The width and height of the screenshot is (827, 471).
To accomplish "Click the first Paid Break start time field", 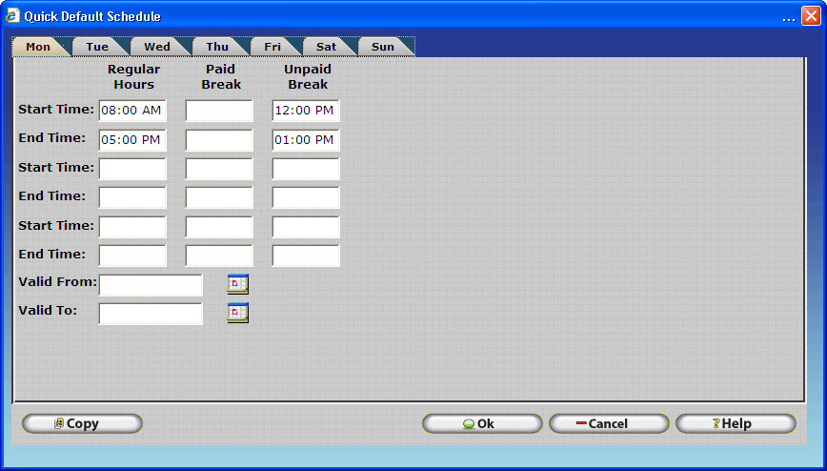I will click(x=219, y=111).
